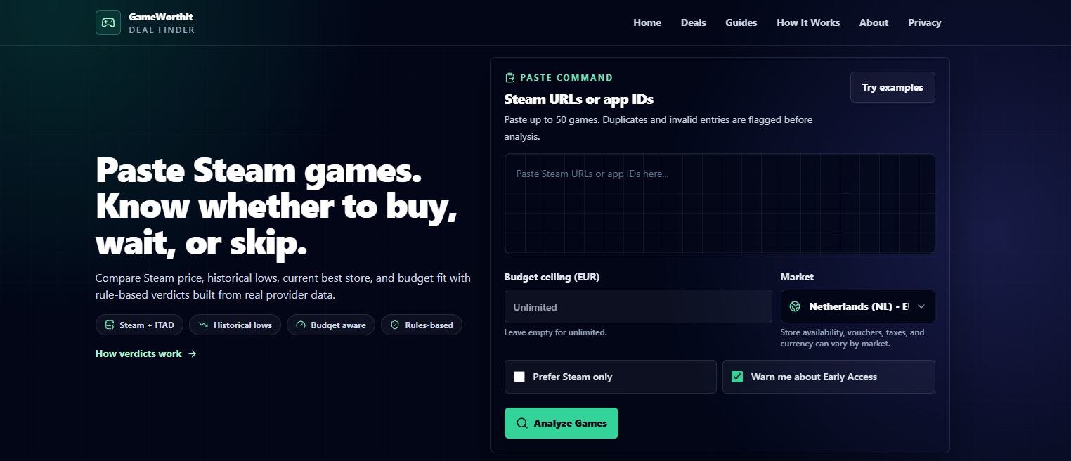This screenshot has width=1071, height=461.
Task: Click the Budget ceiling (EUR) label
Action: tap(552, 277)
